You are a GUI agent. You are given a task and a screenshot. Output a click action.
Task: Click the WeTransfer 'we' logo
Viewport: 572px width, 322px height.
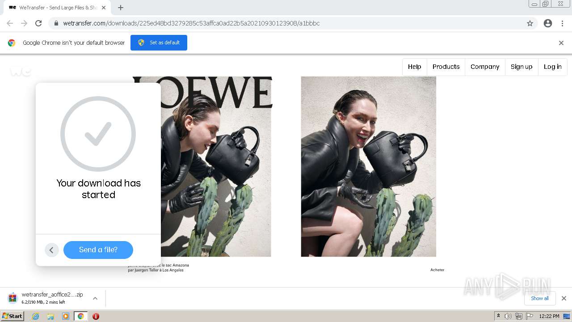click(21, 71)
